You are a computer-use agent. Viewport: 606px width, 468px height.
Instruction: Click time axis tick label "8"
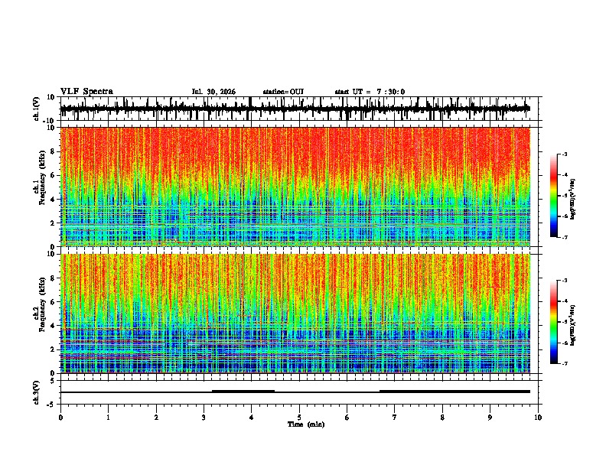pos(442,418)
